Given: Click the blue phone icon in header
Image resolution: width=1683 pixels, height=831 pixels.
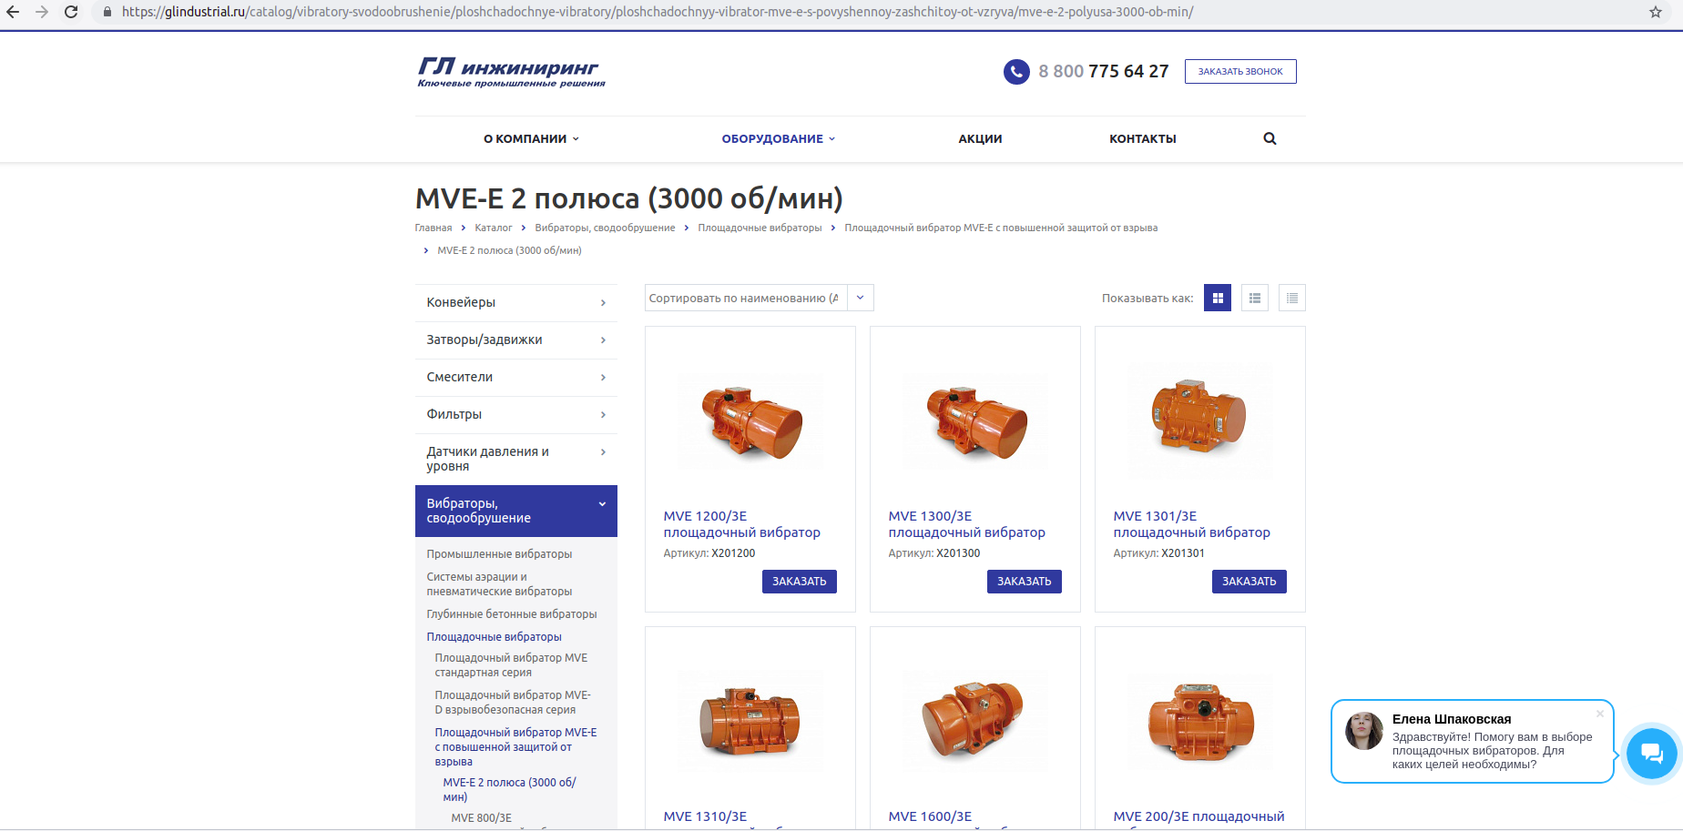Looking at the screenshot, I should (x=1016, y=72).
